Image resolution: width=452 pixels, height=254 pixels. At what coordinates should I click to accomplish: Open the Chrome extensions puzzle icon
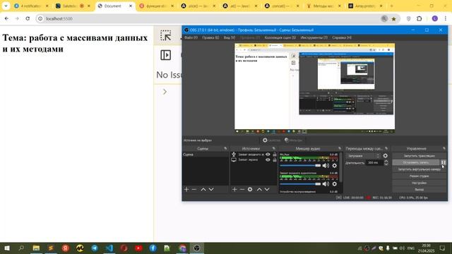[x=419, y=19]
